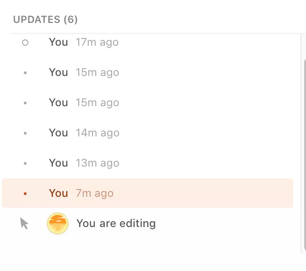The image size is (306, 271).
Task: Click the "13m ago" timestamp
Action: (97, 163)
